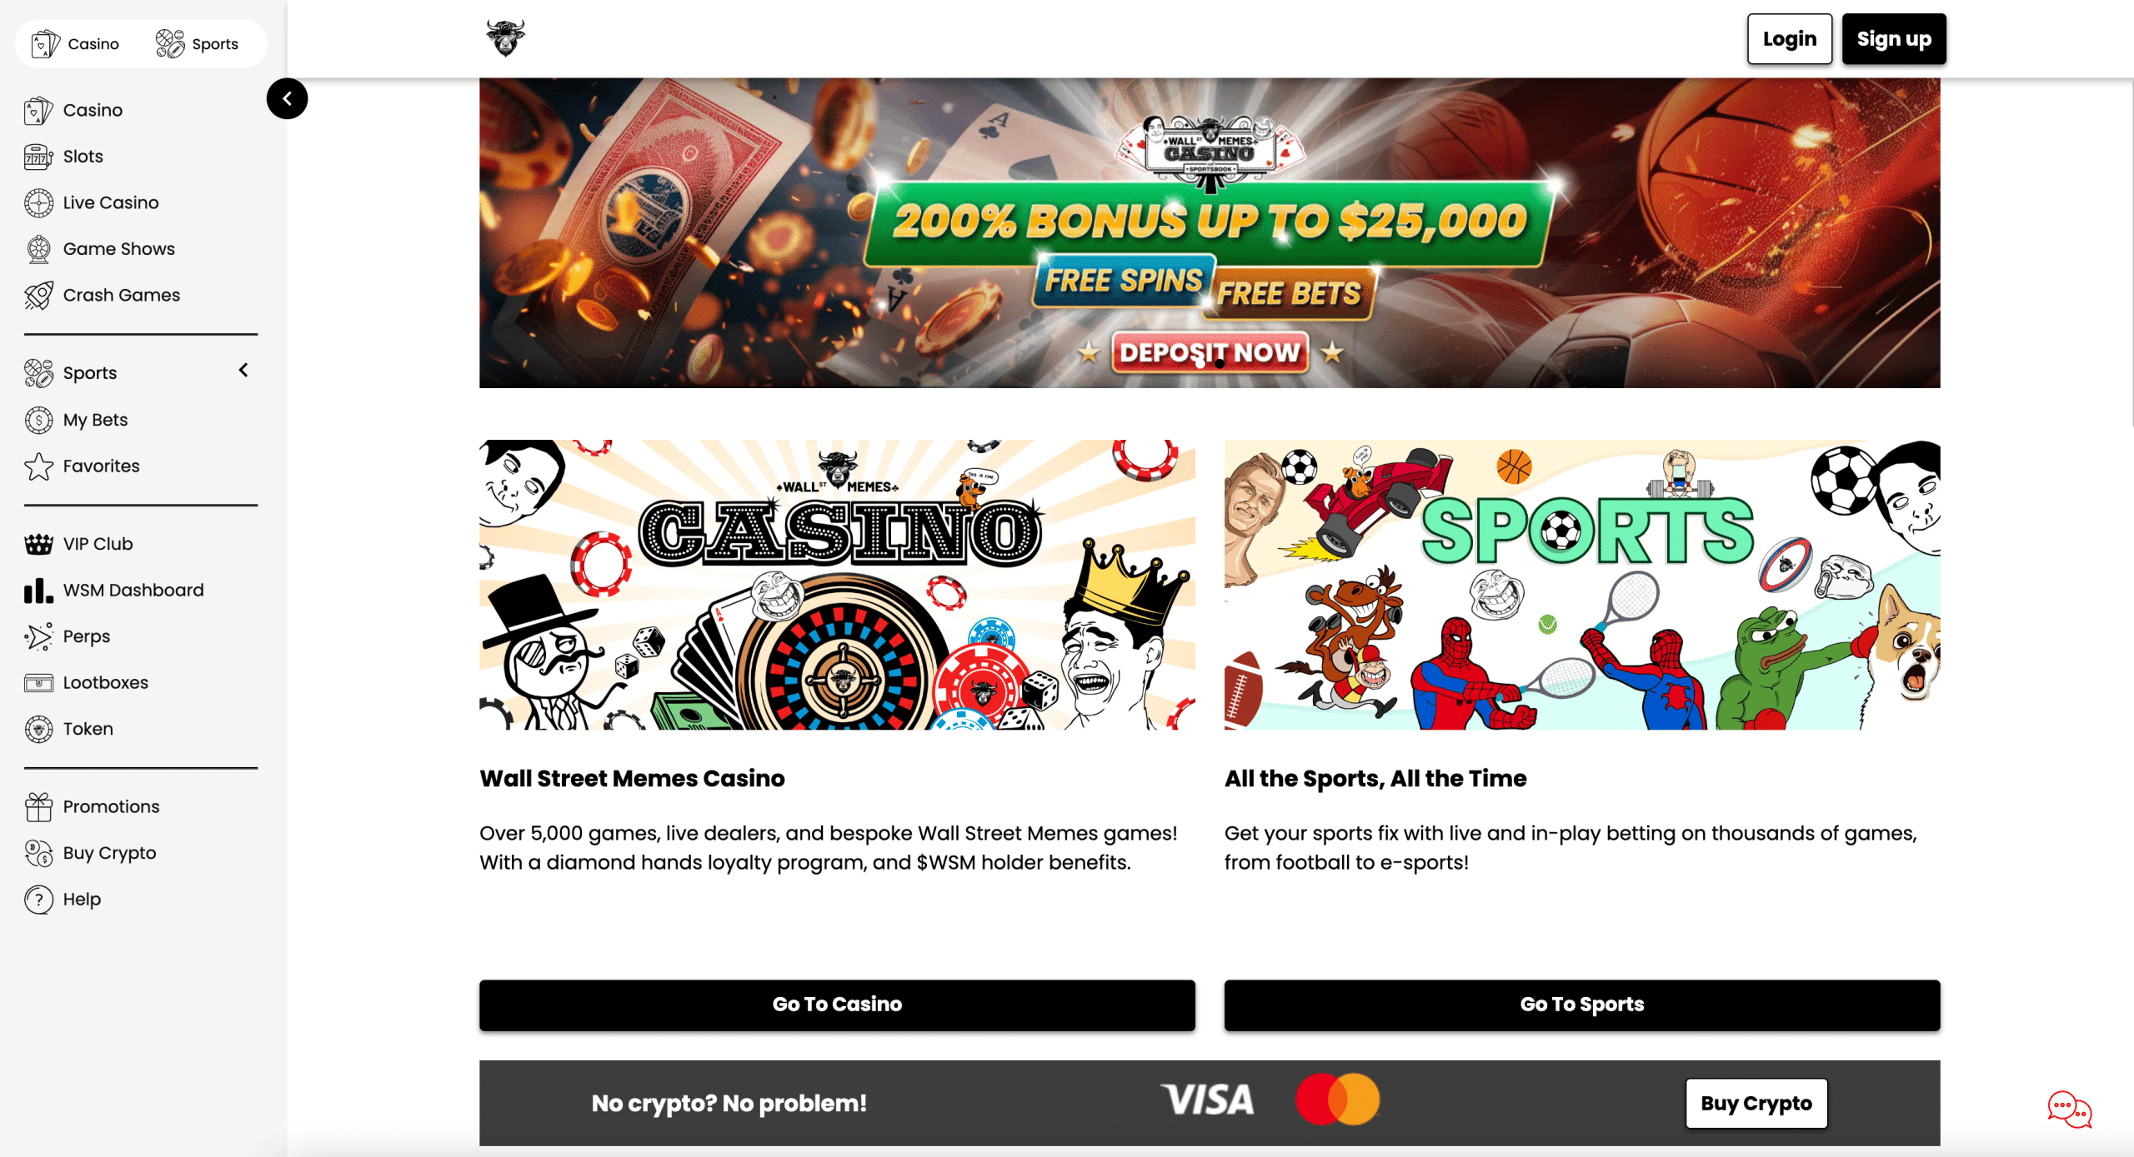
Task: Click Deposit Now on bonus banner
Action: (x=1210, y=352)
